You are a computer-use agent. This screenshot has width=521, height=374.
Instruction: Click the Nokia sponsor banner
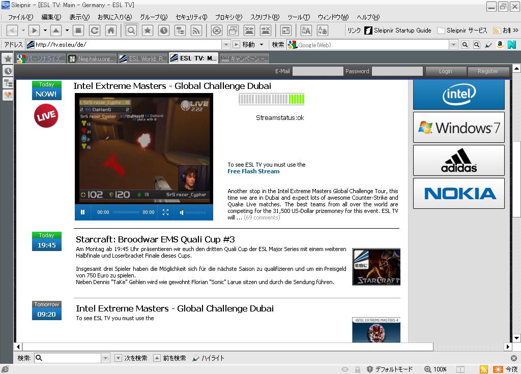pyautogui.click(x=459, y=194)
